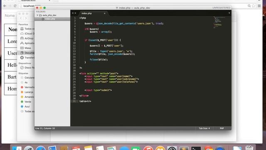Click the 'Line 31, Column 10' status text
Image resolution: width=266 pixels, height=150 pixels.
click(x=45, y=128)
